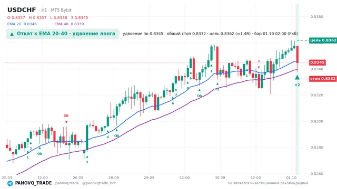The image size is (337, 189).
Task: Click the 'O 0.8357' open value
Action: tap(16, 17)
